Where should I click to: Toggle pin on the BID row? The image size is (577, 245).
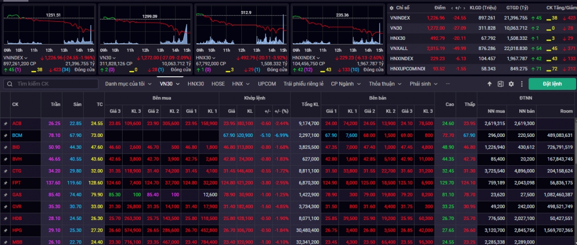5,147
